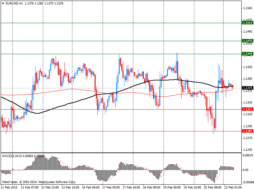Click the 16 Feb 08:00 time label
Screen dimensions: 254x190
coord(91,187)
